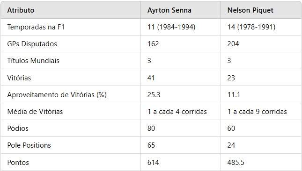Click the cell 1 a cada 9 corridas
This screenshot has height=171, width=302.
[x=257, y=112]
